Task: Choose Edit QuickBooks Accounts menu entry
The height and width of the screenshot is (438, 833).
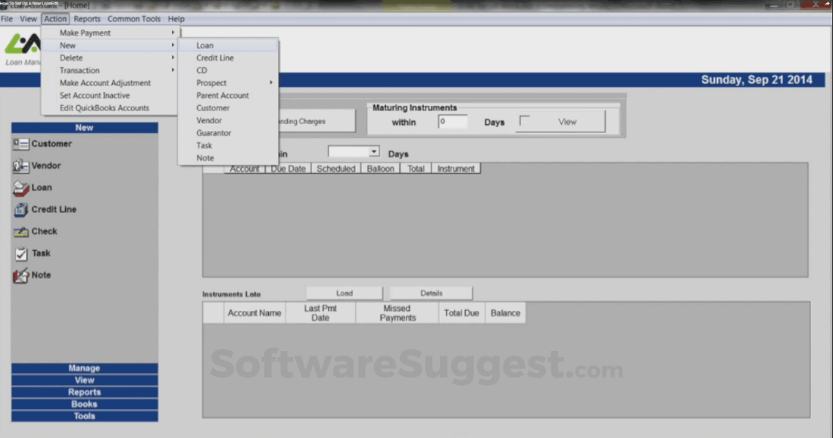Action: click(110, 107)
